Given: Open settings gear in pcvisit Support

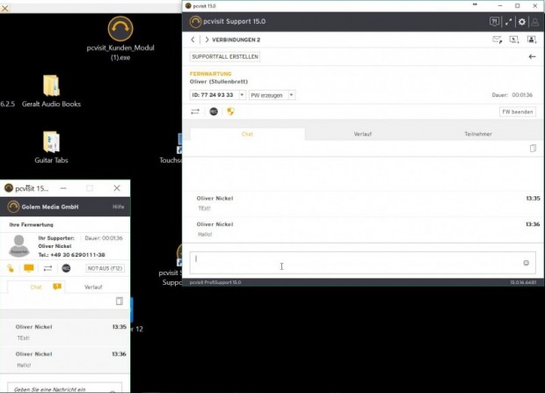Looking at the screenshot, I should [x=522, y=22].
